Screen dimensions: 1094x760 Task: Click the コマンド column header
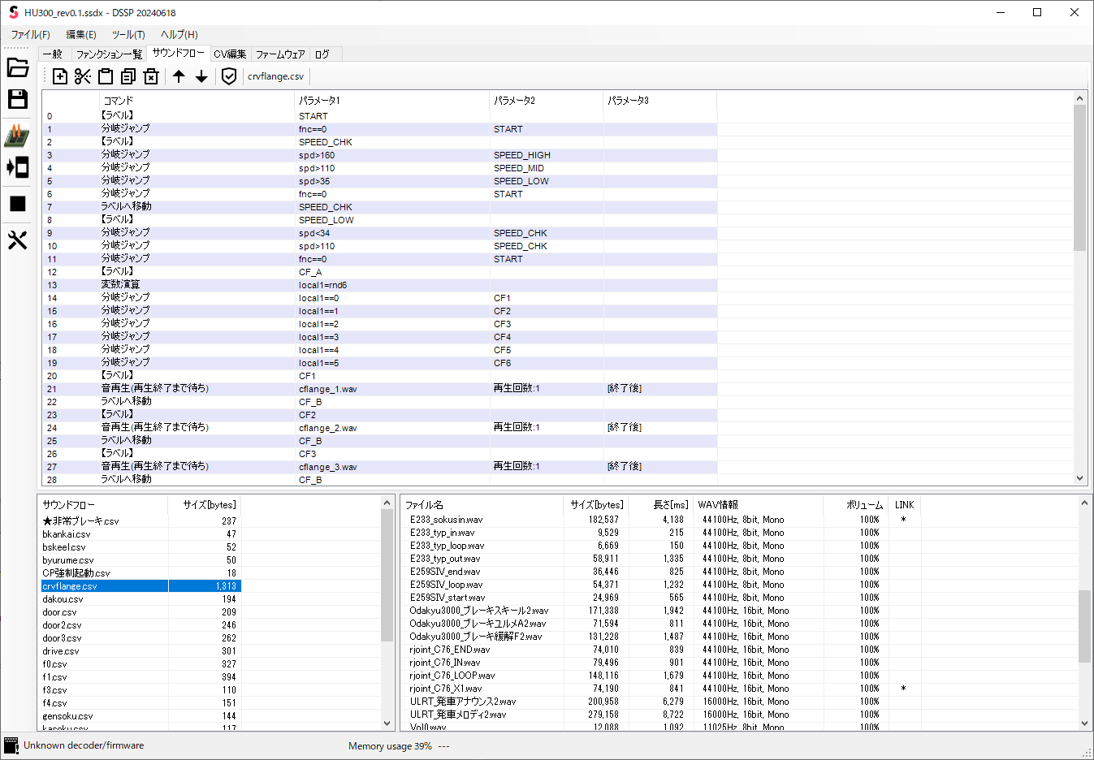pyautogui.click(x=119, y=101)
